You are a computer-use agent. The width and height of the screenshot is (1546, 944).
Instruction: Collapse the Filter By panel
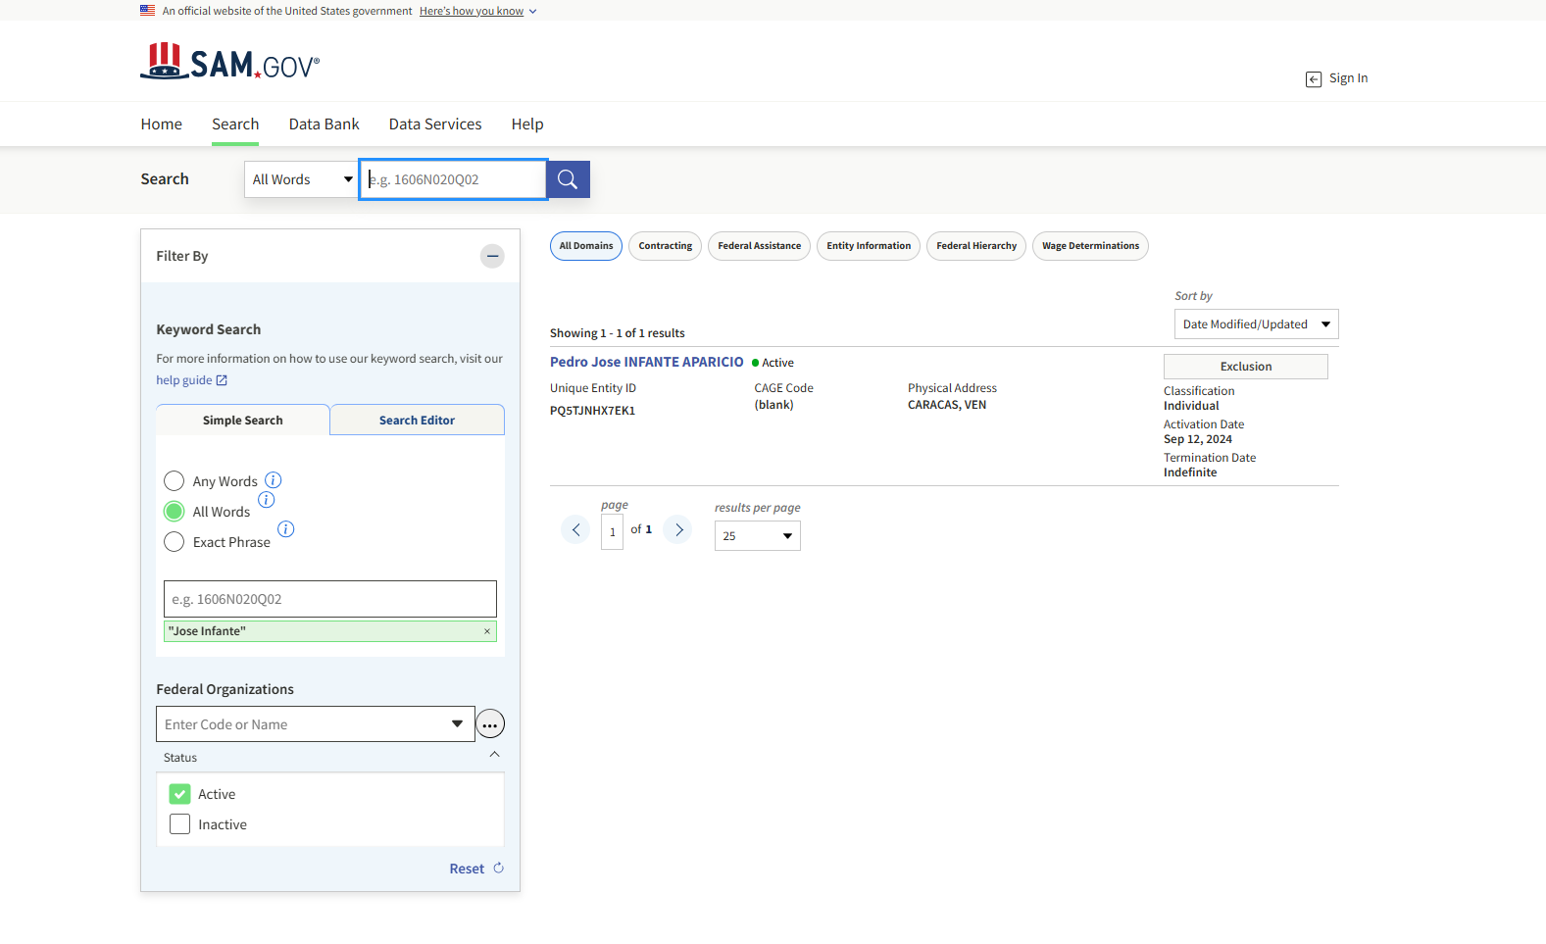click(492, 256)
